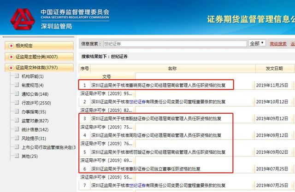Image resolution: width=295 pixels, height=192 pixels.
Task: Select 通知公告(148) in the tree
Action: click(35, 94)
